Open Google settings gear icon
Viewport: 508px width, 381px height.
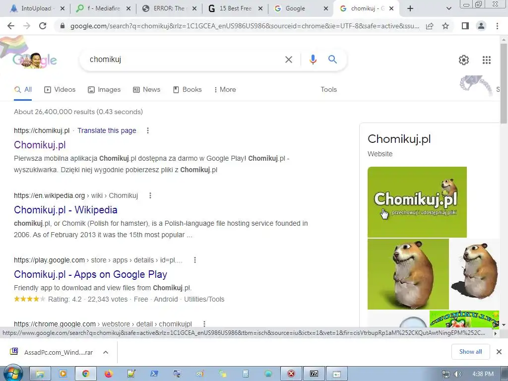tap(464, 60)
